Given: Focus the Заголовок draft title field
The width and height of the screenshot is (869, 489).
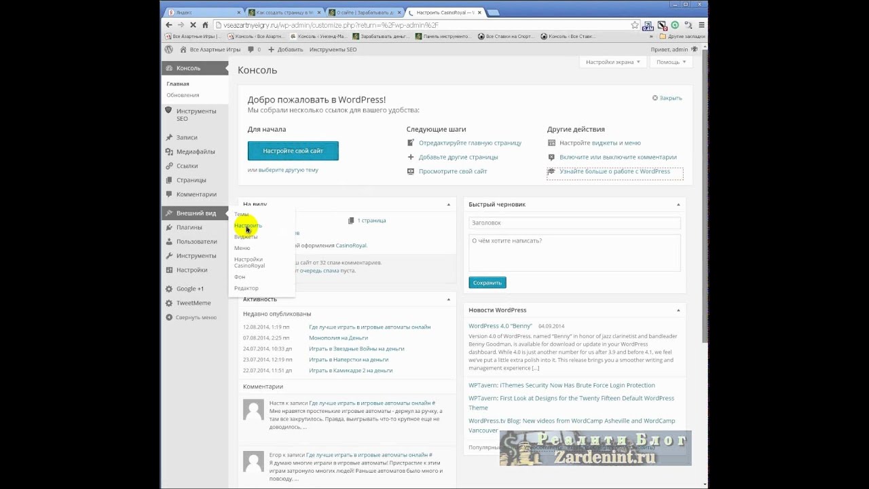Looking at the screenshot, I should (574, 223).
